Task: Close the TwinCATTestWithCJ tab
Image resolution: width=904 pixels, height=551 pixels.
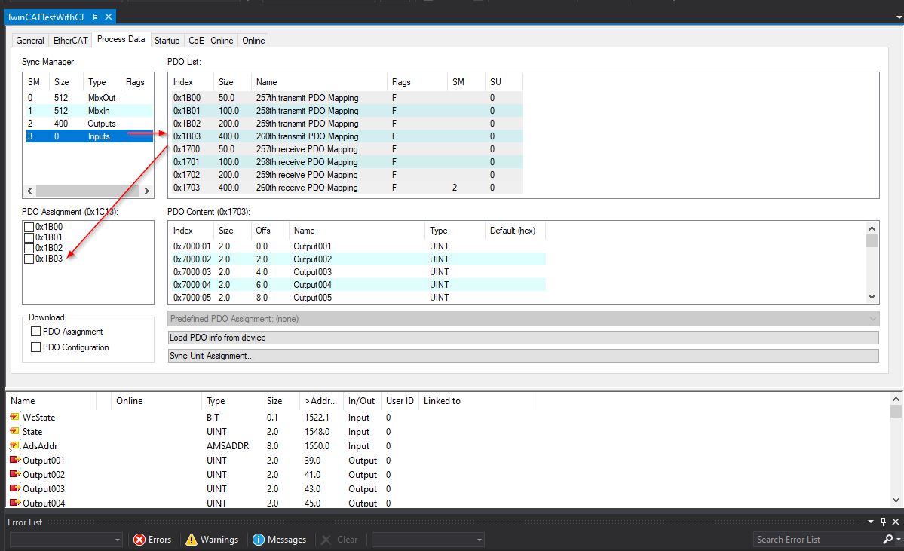Action: coord(108,17)
